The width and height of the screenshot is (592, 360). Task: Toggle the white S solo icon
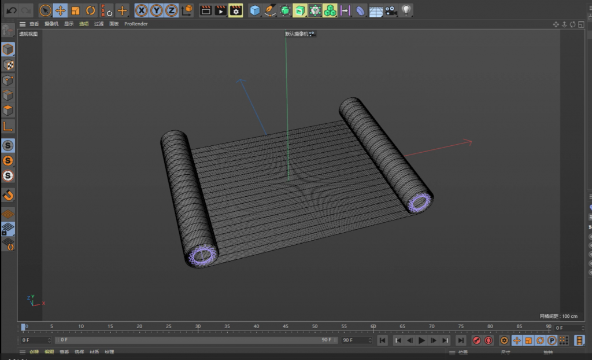(x=8, y=176)
